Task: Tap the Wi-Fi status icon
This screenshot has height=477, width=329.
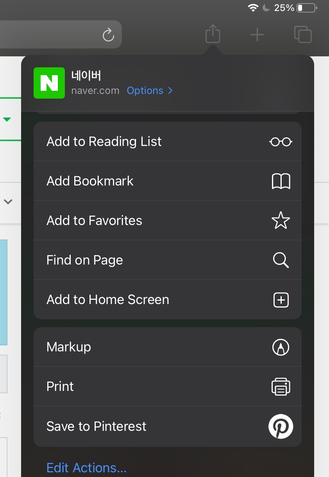Action: click(x=253, y=8)
